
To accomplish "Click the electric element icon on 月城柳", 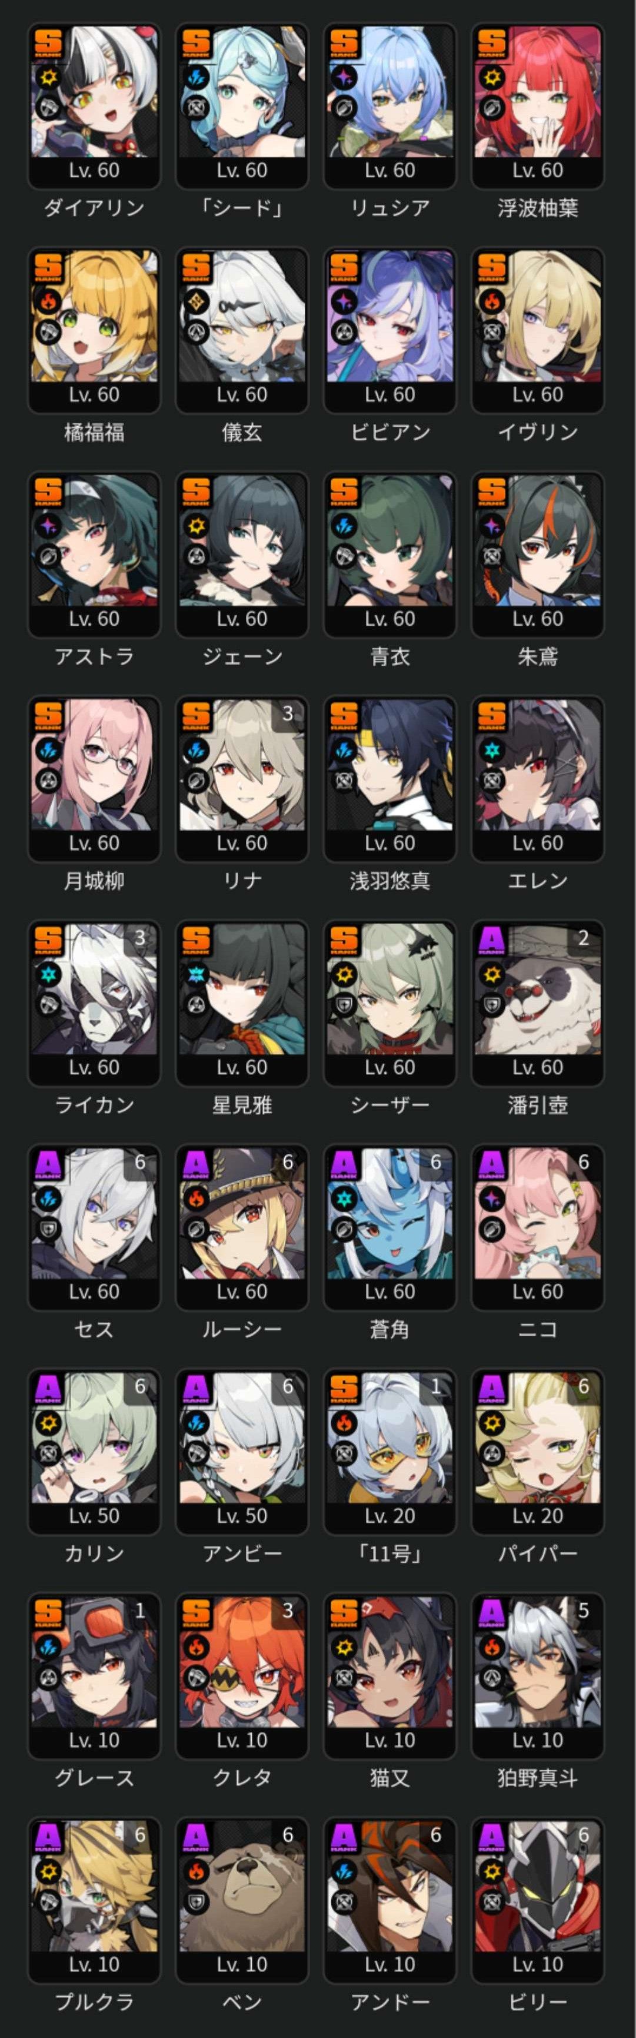I will 48,751.
